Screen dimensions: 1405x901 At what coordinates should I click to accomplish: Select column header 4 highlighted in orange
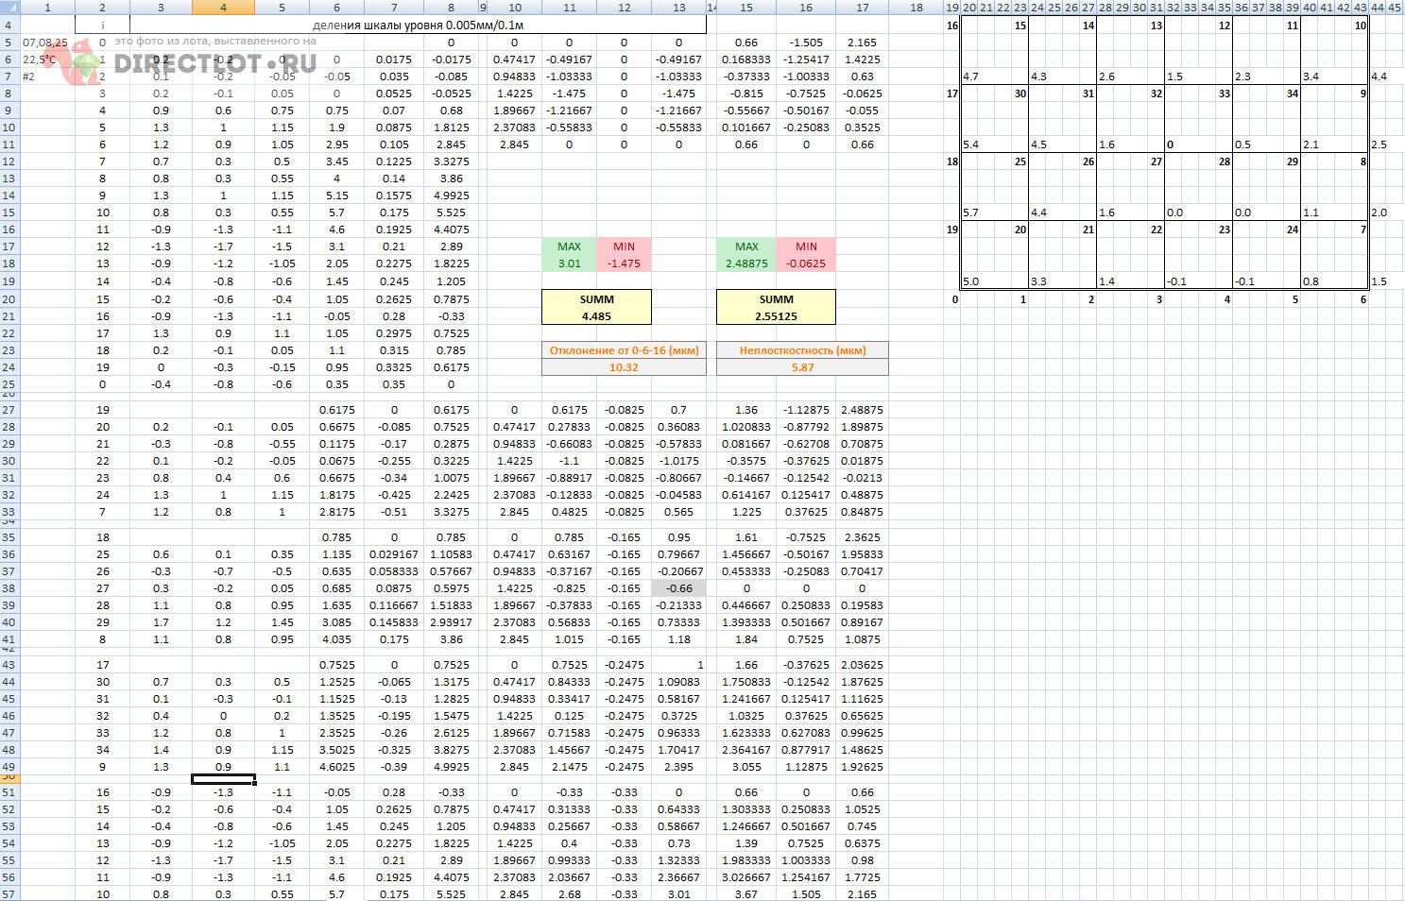coord(223,8)
